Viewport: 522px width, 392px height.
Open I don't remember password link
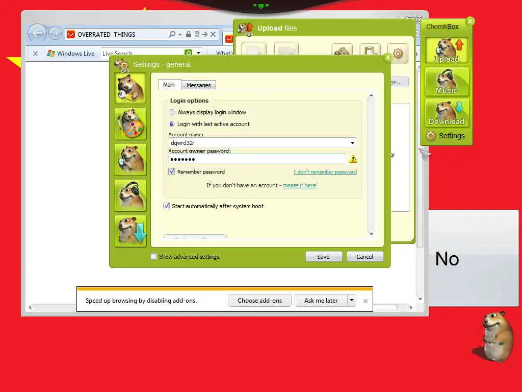325,171
